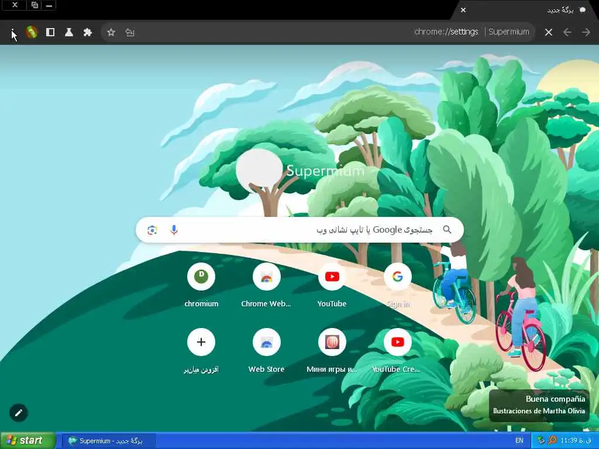Click the magnifier icon in search box

(447, 229)
